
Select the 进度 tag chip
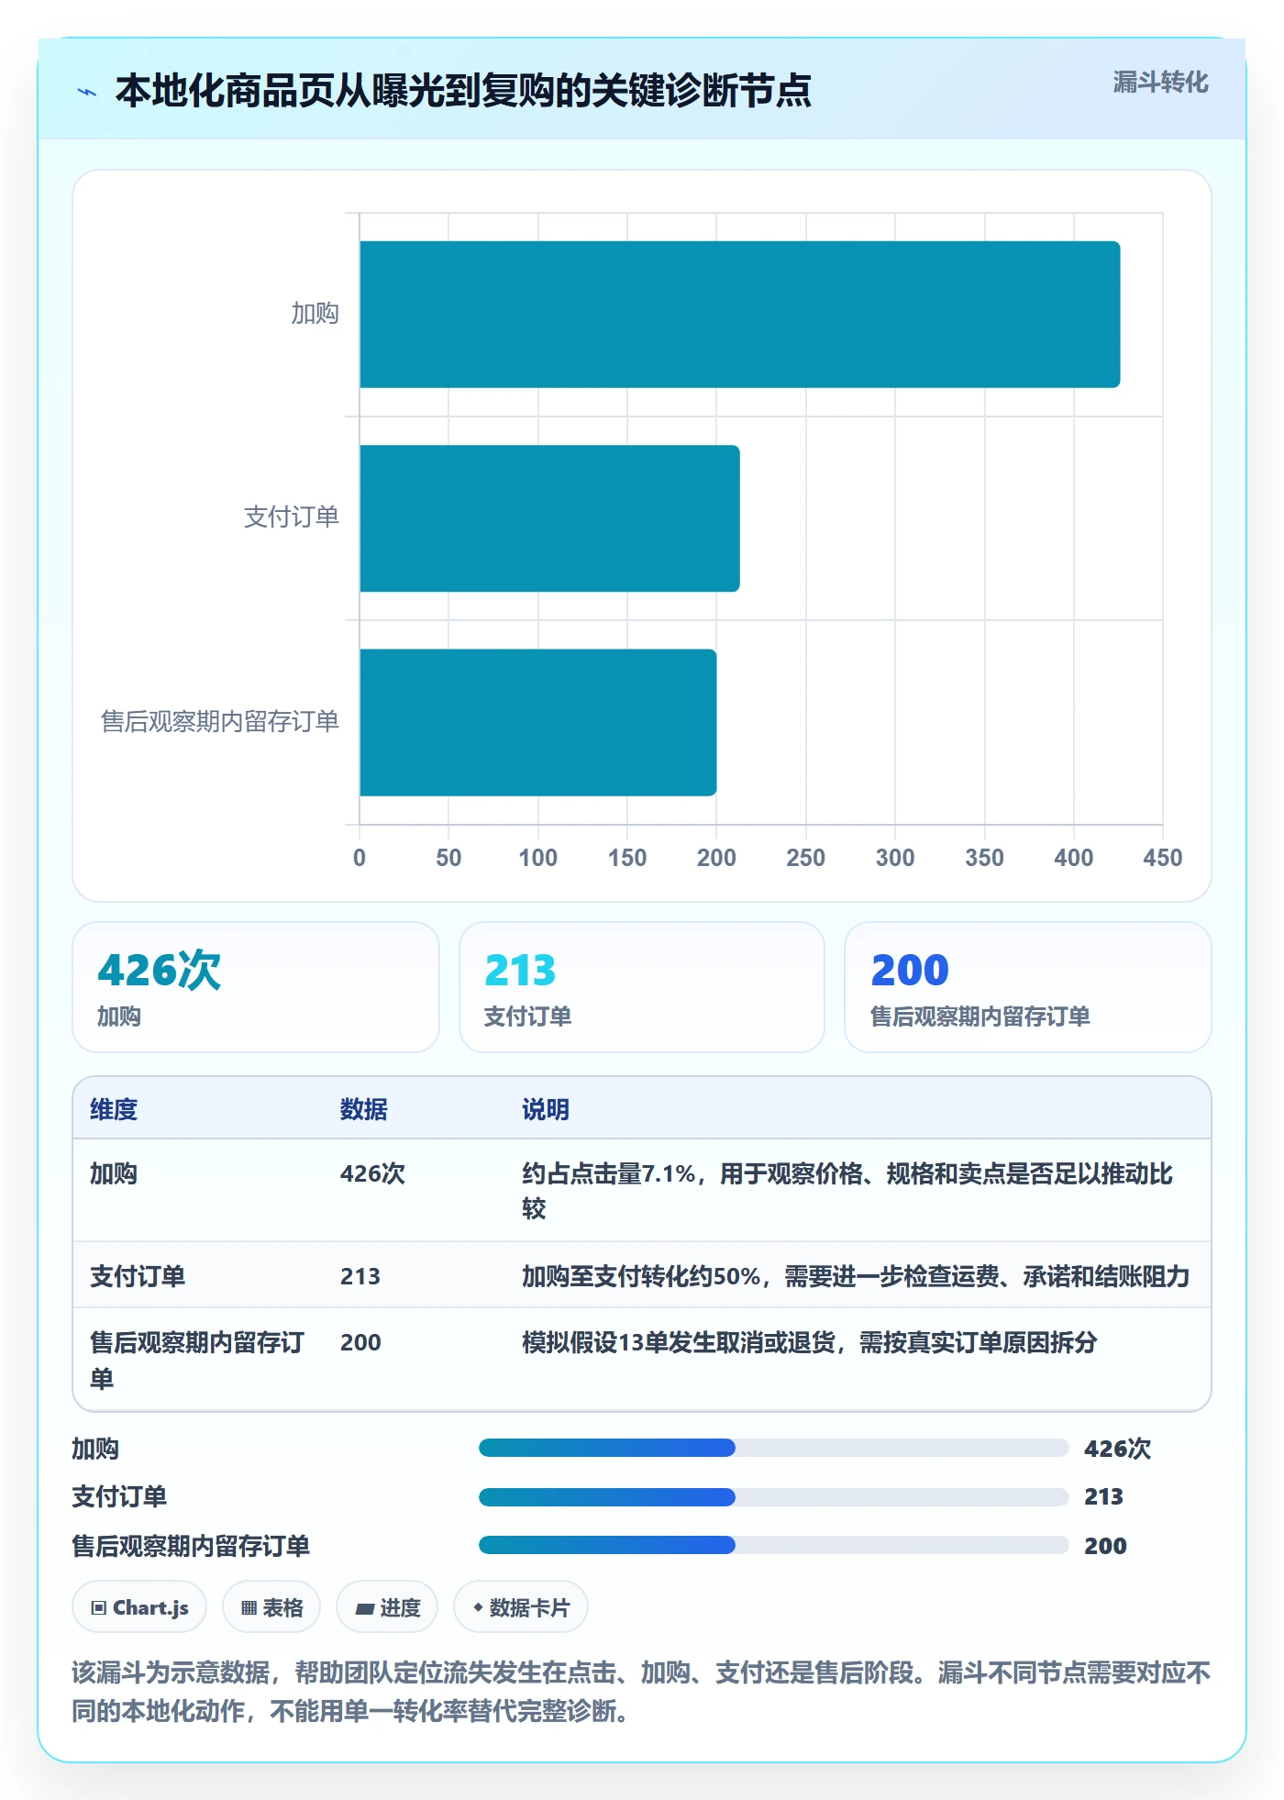387,1606
